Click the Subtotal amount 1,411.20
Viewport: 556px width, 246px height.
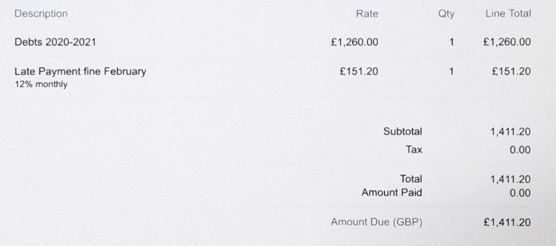[510, 132]
